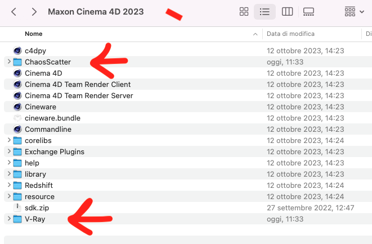Click window title Maxon Cinema 4D 2023
This screenshot has height=244, width=372.
point(96,12)
